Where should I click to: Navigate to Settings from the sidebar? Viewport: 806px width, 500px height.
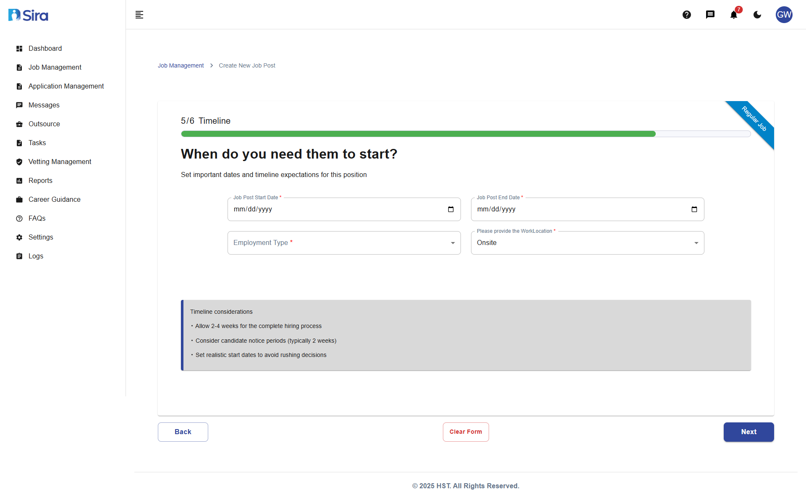[x=41, y=237]
